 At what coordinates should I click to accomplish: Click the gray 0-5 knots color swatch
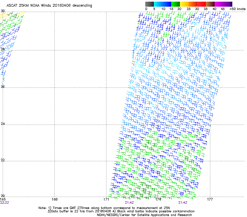pyautogui.click(x=150, y=4)
